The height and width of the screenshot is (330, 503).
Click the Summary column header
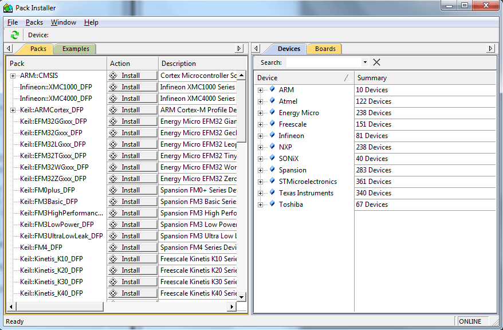pos(425,78)
